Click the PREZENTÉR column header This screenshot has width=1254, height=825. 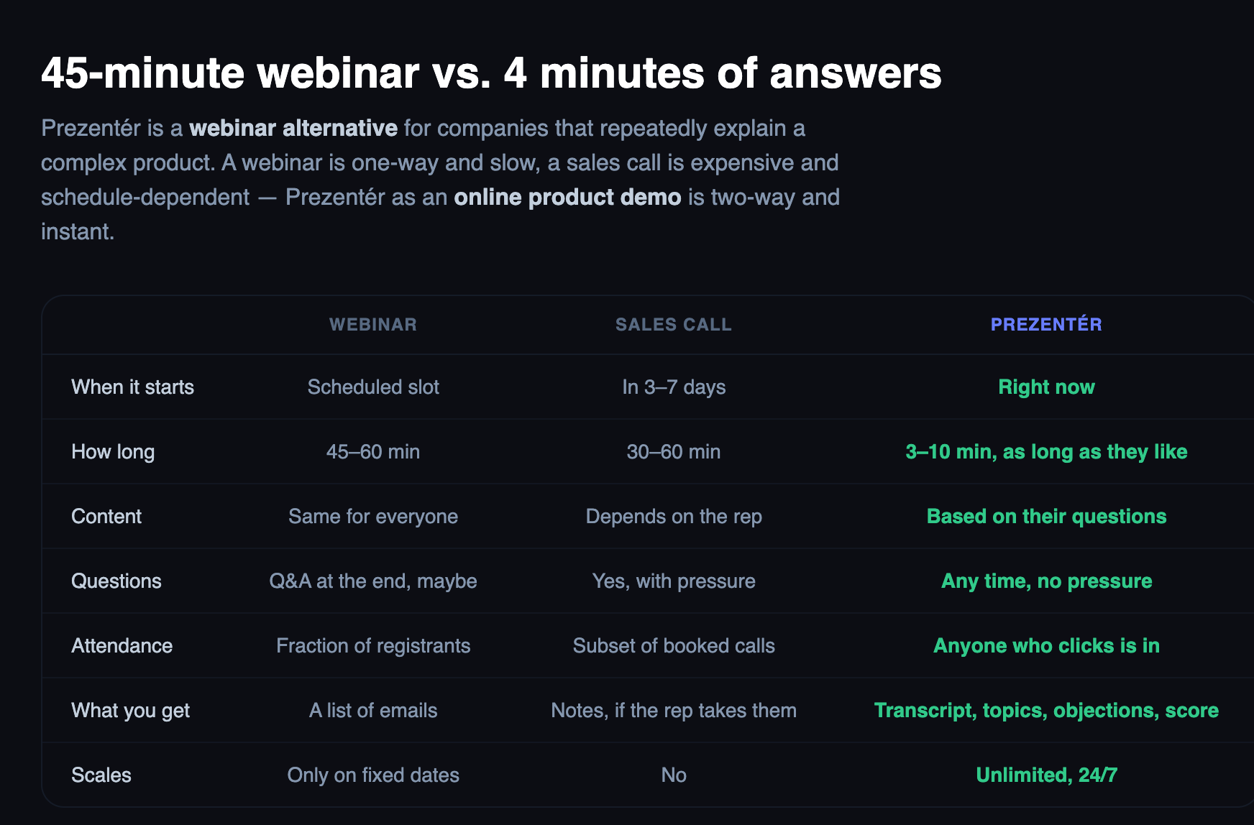tap(1046, 324)
